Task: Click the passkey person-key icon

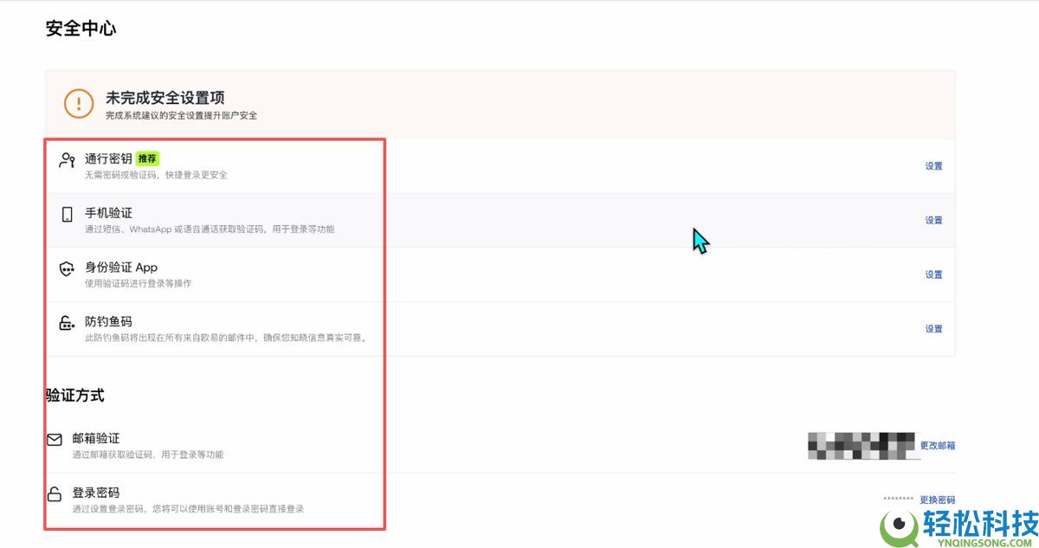Action: (x=67, y=160)
